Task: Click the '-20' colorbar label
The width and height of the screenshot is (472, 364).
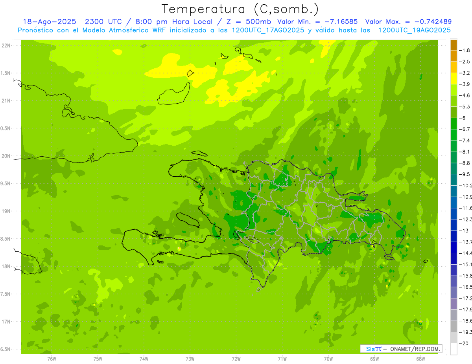Action: click(x=464, y=343)
